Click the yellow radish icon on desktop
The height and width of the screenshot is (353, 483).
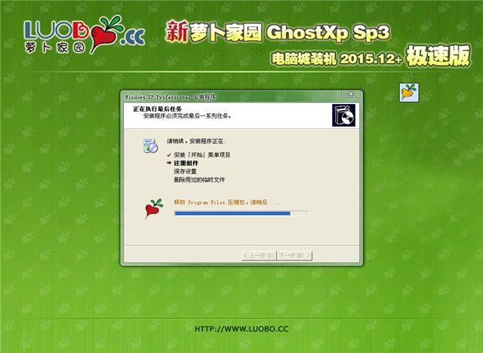[x=409, y=92]
